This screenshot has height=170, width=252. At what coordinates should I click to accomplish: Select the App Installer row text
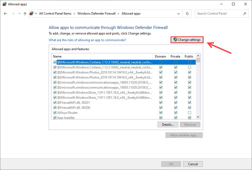[x=66, y=117]
